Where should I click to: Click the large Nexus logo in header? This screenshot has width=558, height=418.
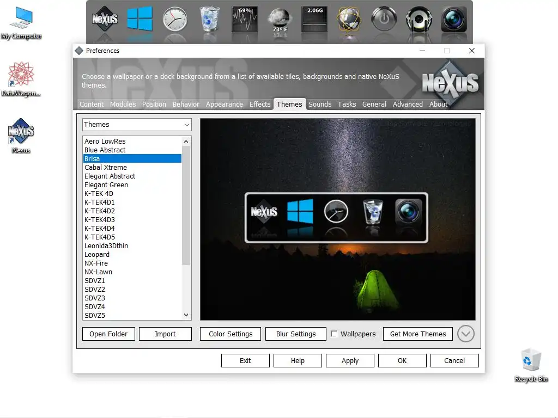[450, 83]
